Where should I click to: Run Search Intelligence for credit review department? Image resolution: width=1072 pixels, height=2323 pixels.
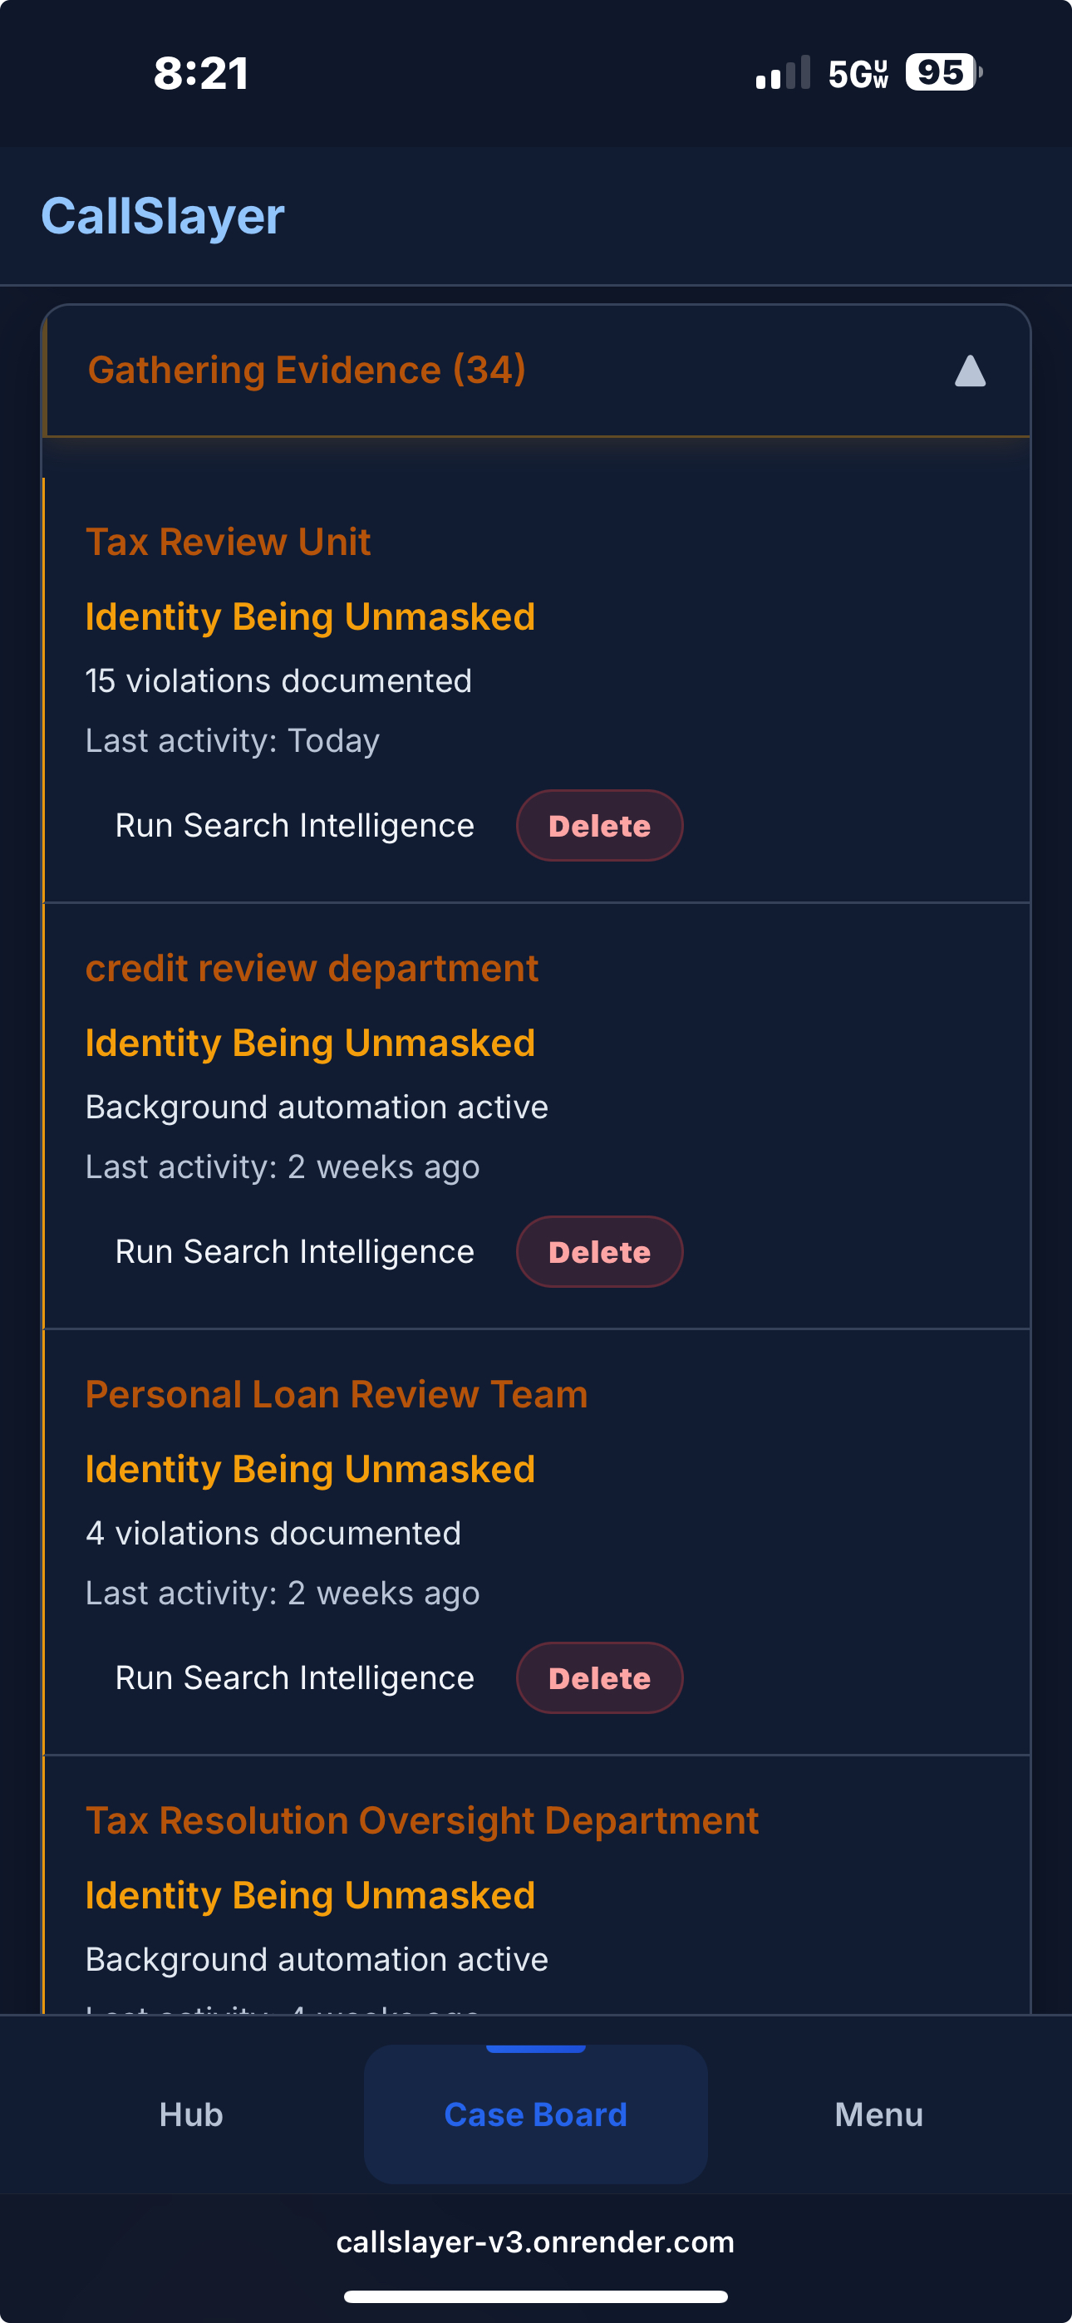tap(295, 1252)
